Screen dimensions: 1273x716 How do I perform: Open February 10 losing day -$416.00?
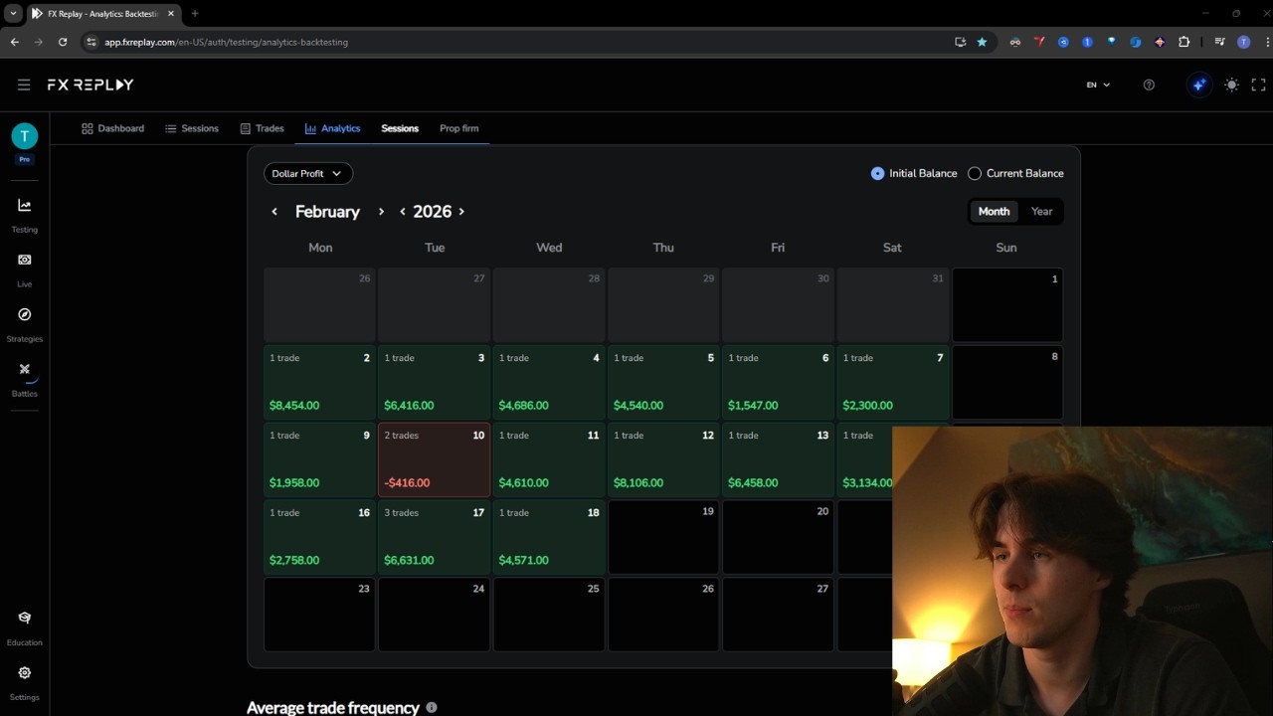click(435, 459)
